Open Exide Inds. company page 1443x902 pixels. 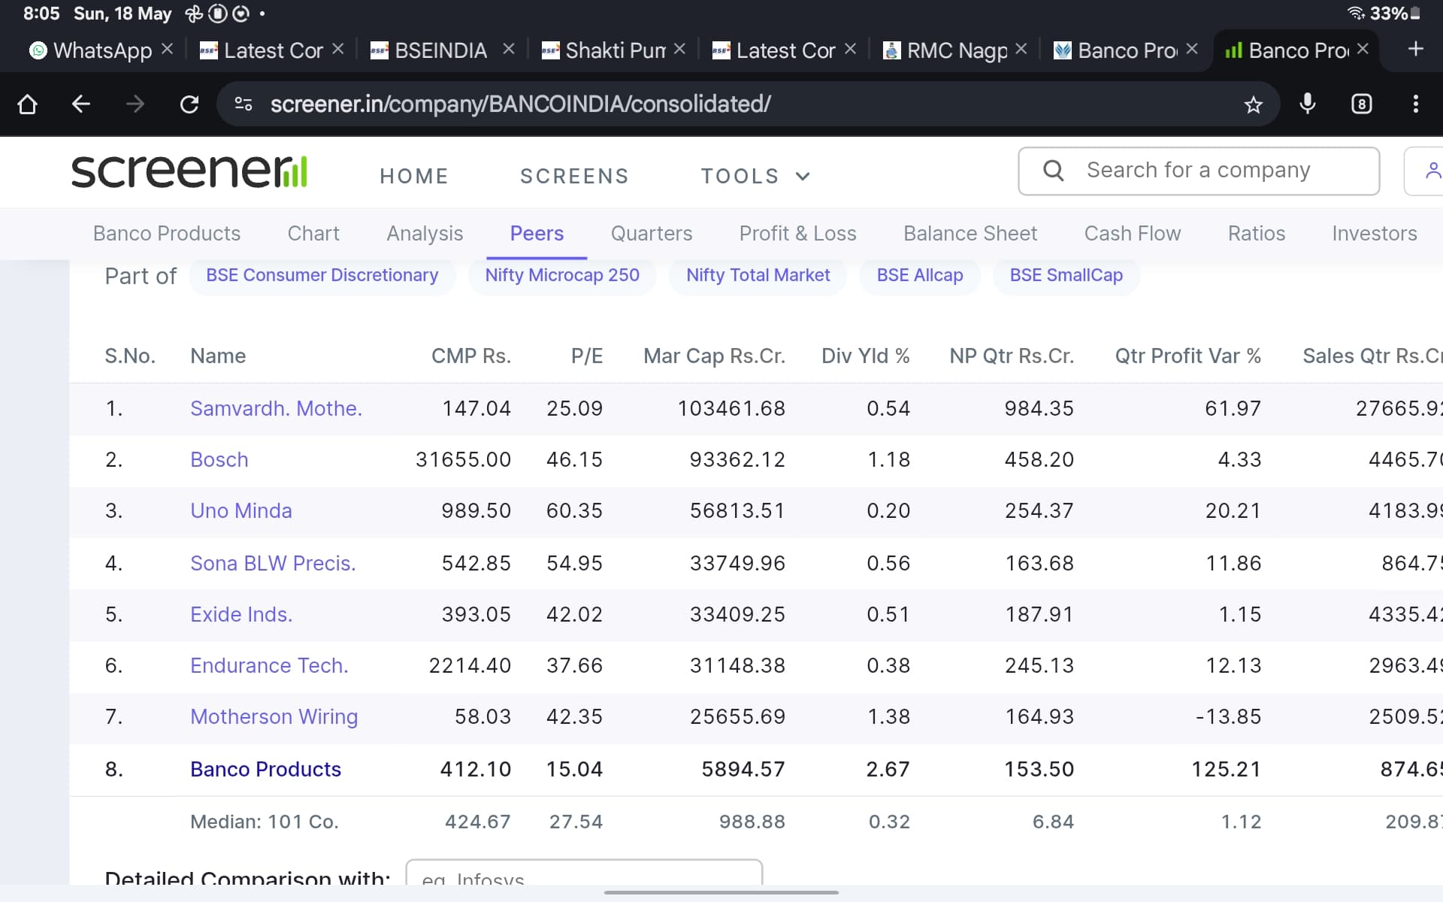[x=240, y=614]
